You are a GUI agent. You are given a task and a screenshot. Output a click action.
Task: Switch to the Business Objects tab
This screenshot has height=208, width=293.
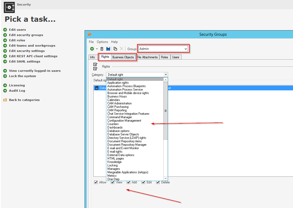tap(123, 57)
